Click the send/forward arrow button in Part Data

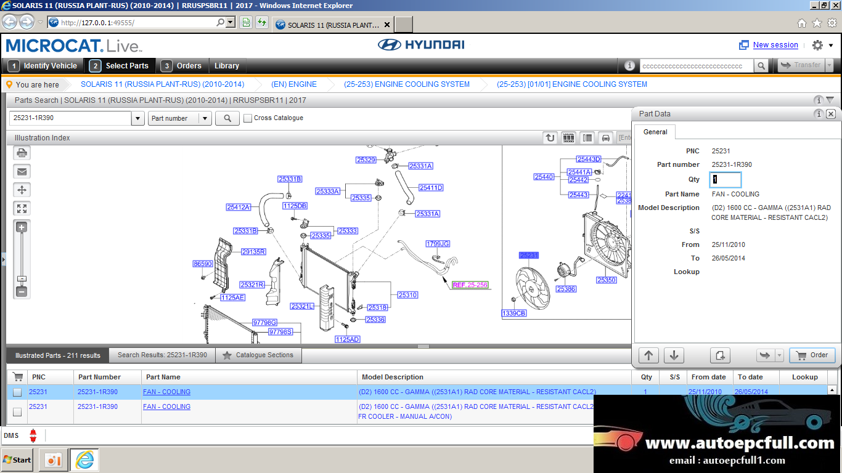(x=765, y=355)
